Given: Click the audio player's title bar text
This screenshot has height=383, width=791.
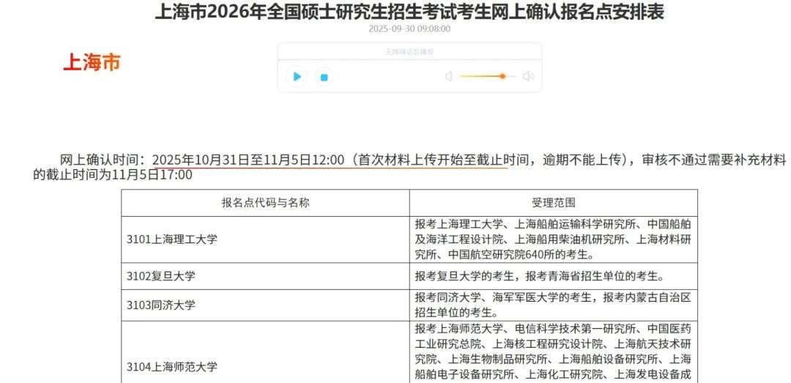Looking at the screenshot, I should coord(409,52).
